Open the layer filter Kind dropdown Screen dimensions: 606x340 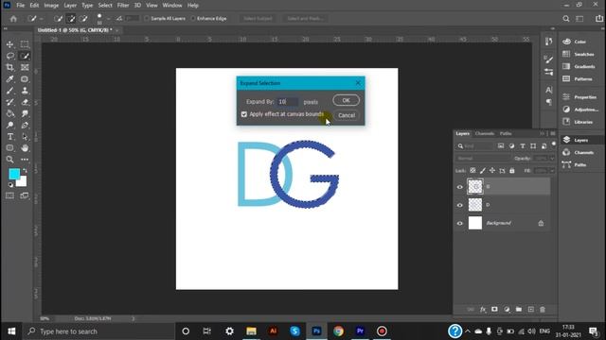click(x=475, y=146)
